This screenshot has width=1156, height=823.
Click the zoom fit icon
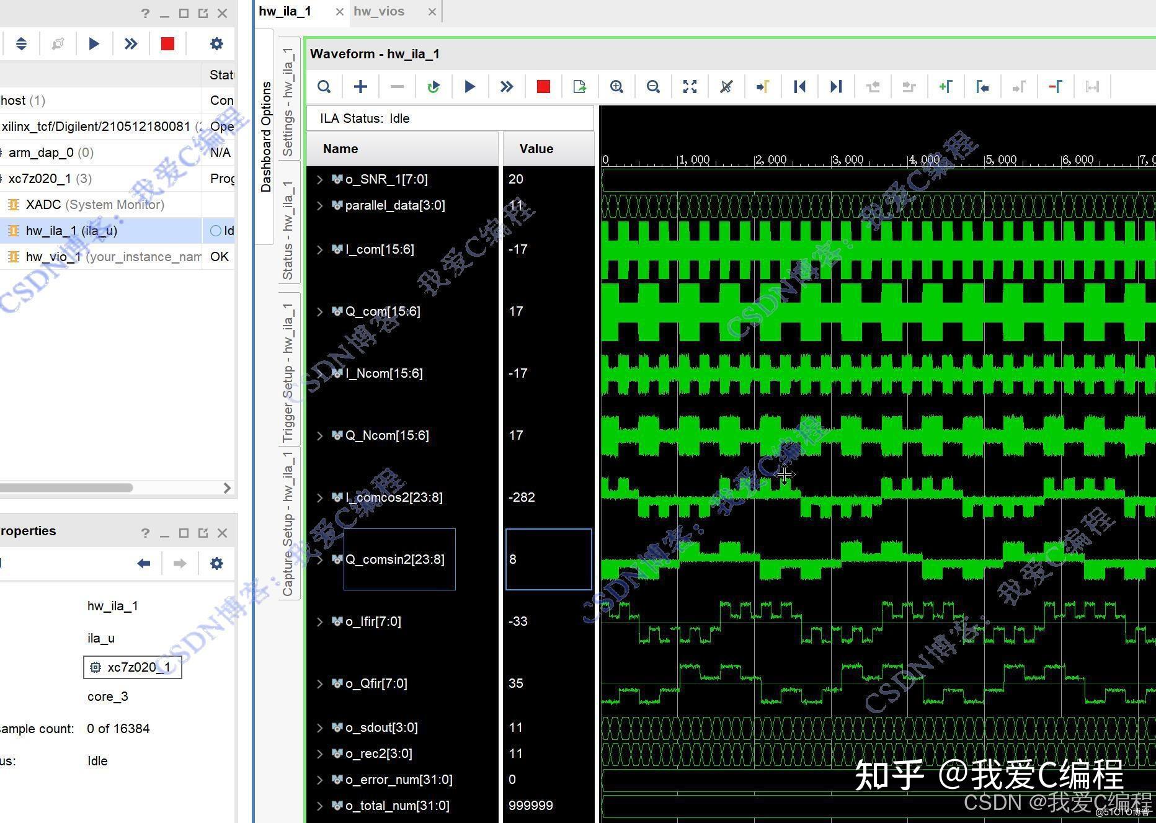690,87
